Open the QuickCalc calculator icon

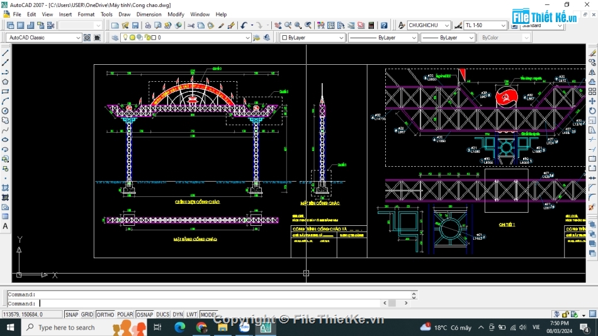[371, 26]
